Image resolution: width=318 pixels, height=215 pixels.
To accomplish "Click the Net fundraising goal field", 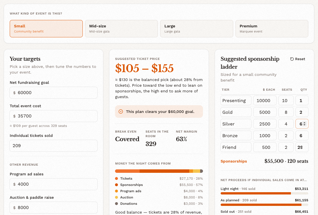I will click(x=54, y=93).
